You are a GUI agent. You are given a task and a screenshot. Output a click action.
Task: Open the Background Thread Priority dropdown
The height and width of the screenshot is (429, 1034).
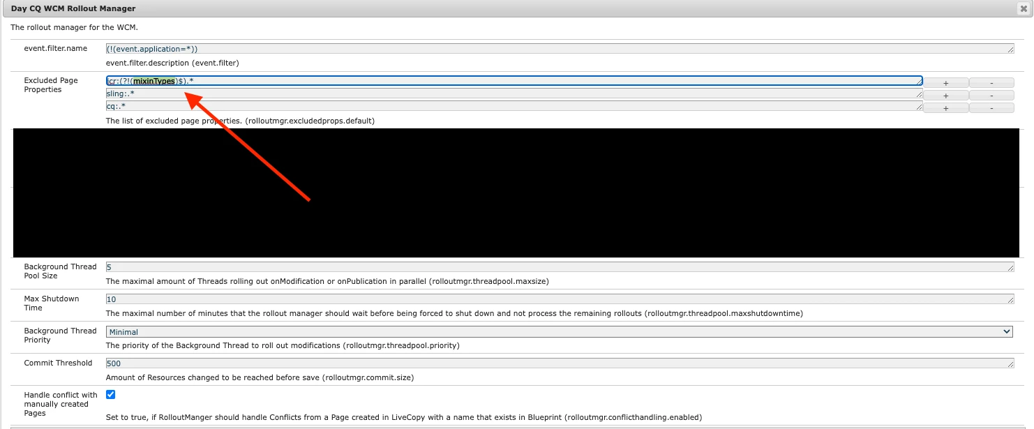tap(560, 332)
